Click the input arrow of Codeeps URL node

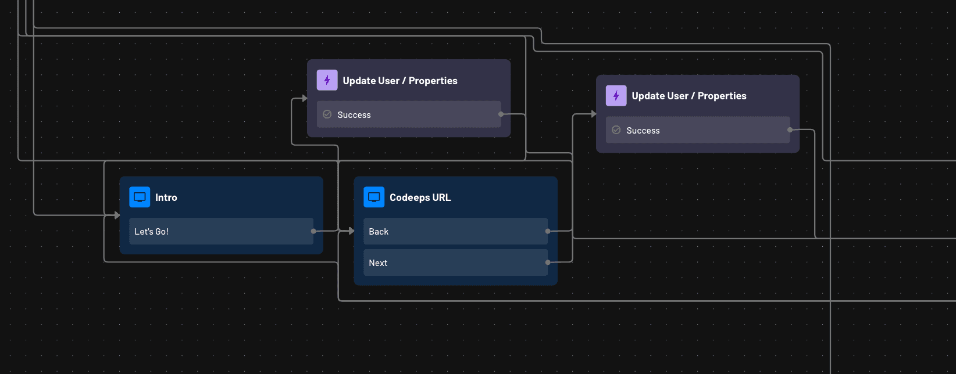click(x=351, y=231)
